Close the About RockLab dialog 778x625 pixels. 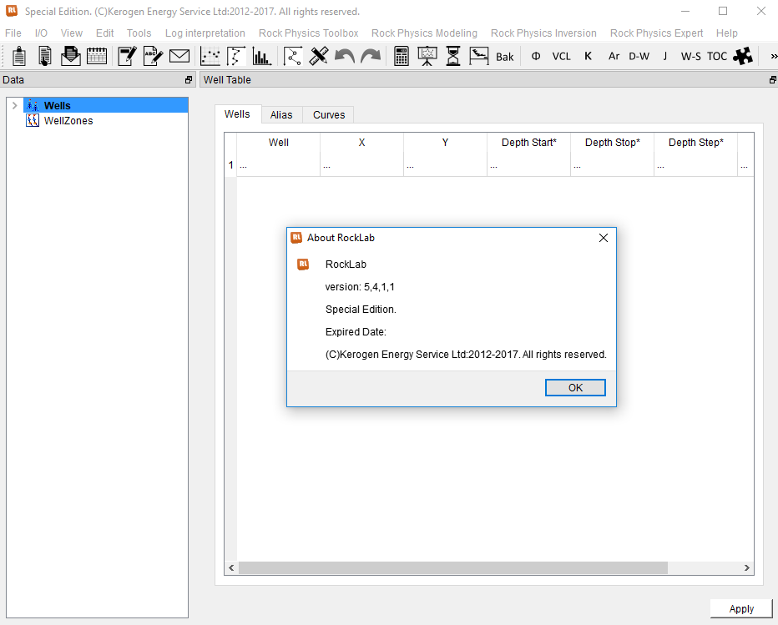[604, 238]
